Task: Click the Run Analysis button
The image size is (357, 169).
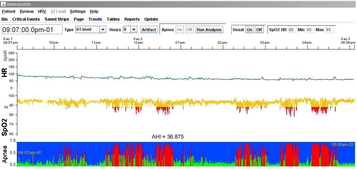Action: click(209, 29)
